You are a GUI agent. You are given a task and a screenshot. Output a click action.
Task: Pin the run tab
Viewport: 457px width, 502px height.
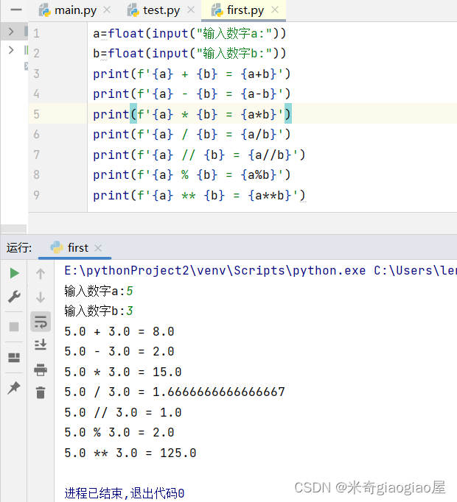coord(14,388)
